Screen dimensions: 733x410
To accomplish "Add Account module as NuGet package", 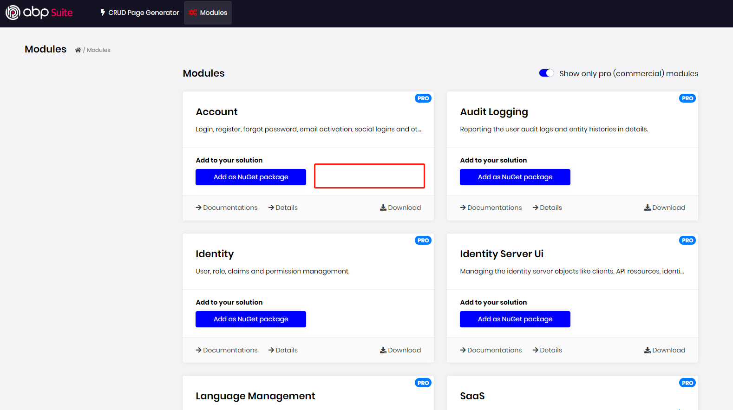I will [250, 177].
